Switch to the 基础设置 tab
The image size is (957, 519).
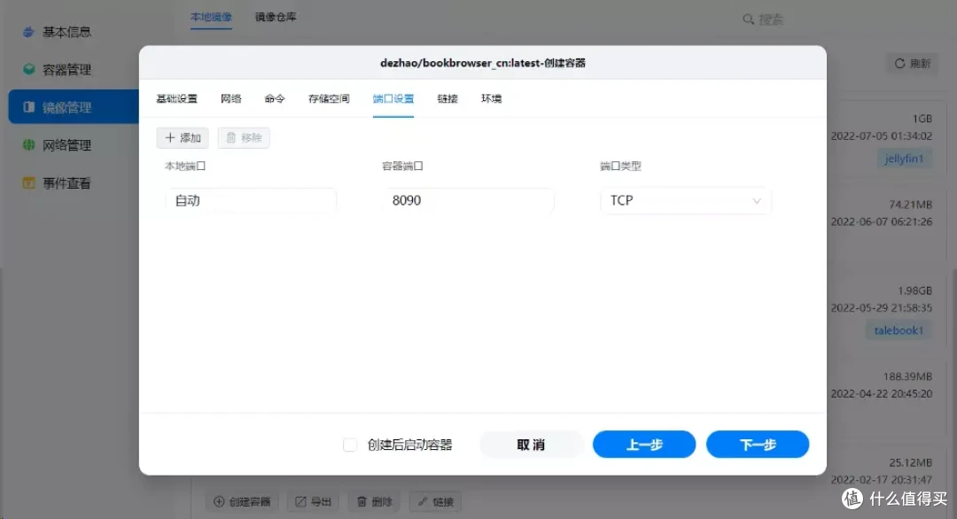point(177,99)
